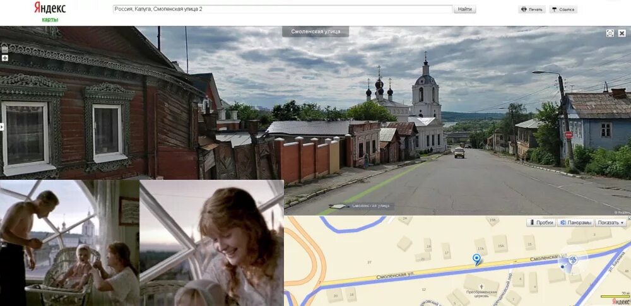Focus the address search field
Viewport: 631px width, 306px height.
pyautogui.click(x=283, y=9)
